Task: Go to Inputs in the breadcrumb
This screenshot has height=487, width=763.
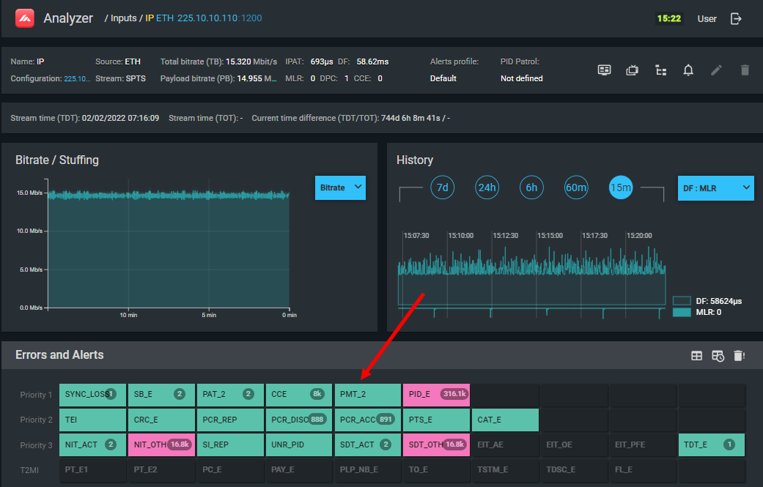Action: pos(124,18)
